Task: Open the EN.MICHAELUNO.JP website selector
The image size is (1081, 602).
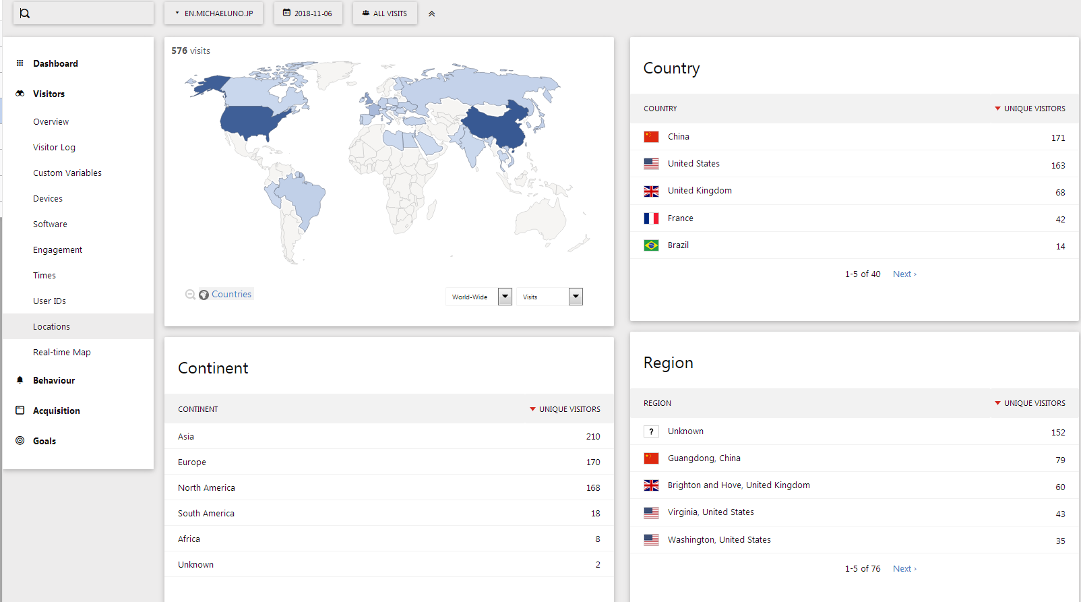Action: tap(214, 13)
